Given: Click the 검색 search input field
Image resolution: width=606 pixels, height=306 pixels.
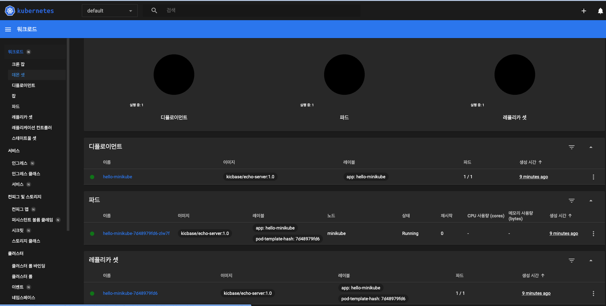Looking at the screenshot, I should pos(257,11).
